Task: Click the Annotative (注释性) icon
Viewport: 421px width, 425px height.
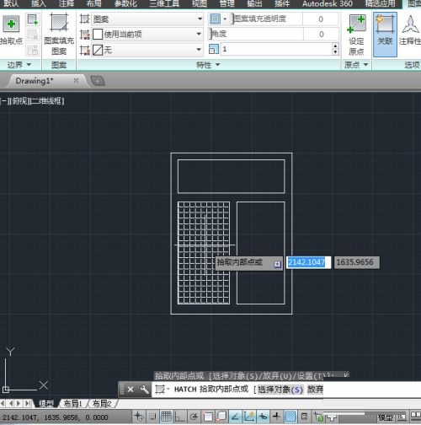Action: (410, 30)
